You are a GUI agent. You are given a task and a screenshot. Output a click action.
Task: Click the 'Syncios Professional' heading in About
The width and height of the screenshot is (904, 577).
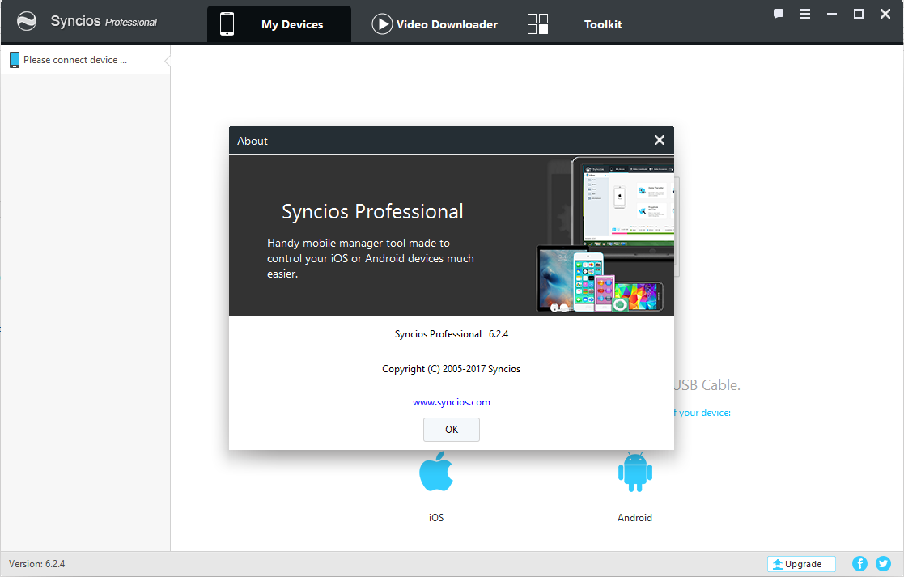(372, 211)
